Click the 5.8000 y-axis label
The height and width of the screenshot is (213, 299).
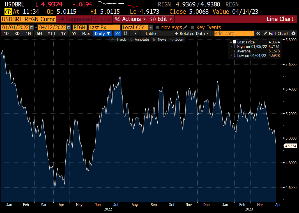click(291, 40)
